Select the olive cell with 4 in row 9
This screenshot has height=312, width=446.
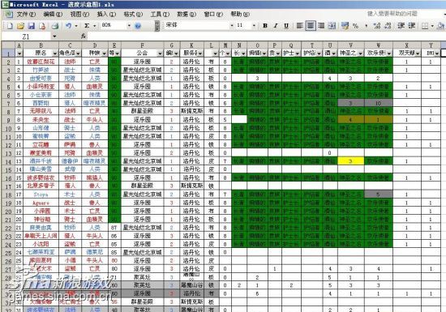click(x=350, y=120)
